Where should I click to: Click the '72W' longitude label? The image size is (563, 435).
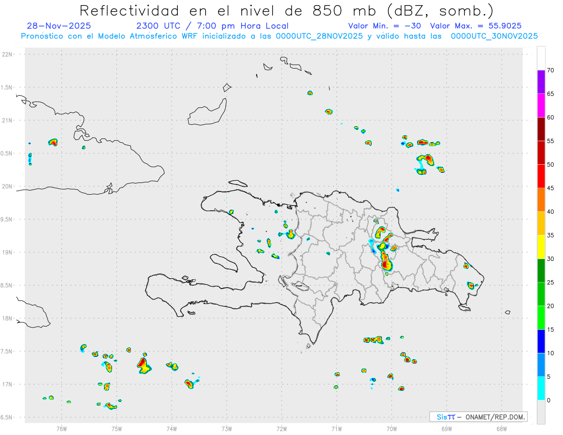[281, 428]
